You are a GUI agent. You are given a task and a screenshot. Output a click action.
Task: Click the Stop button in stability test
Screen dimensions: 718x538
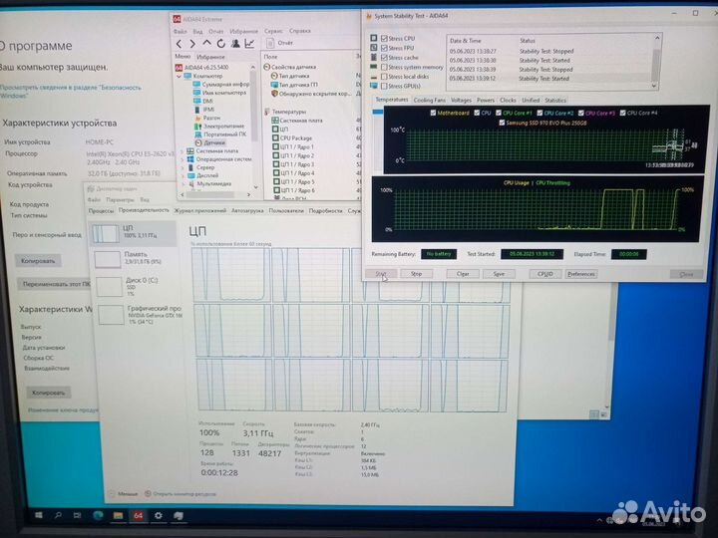[x=416, y=274]
